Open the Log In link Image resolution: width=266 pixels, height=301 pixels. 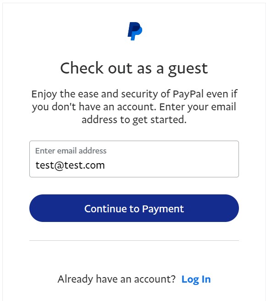coord(196,279)
